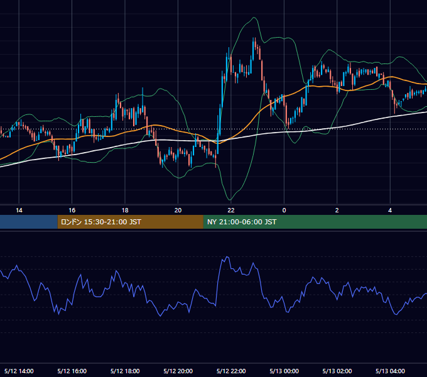Select the blue session band before ロンドン
Screen dimensions: 427x377
[29, 222]
